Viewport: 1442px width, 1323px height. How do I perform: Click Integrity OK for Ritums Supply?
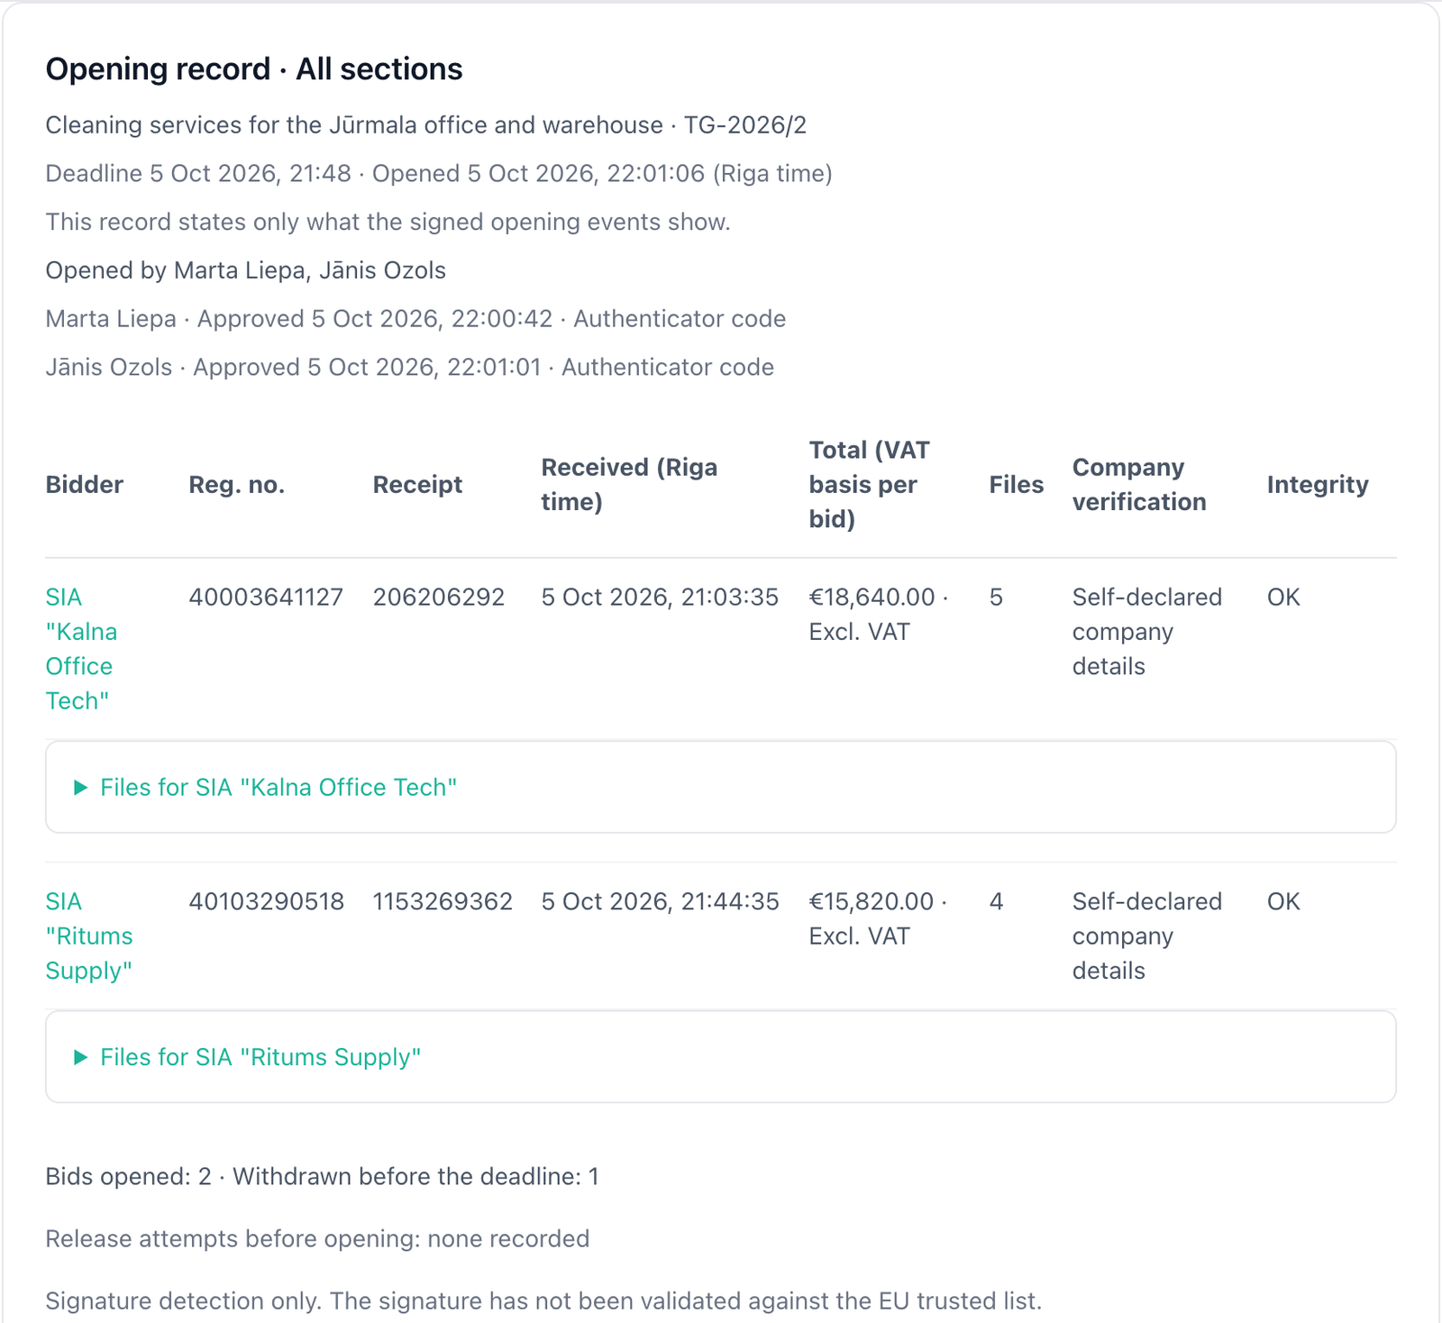point(1283,902)
